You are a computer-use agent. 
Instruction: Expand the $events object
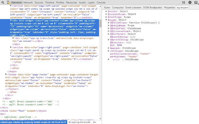tap(106, 11)
